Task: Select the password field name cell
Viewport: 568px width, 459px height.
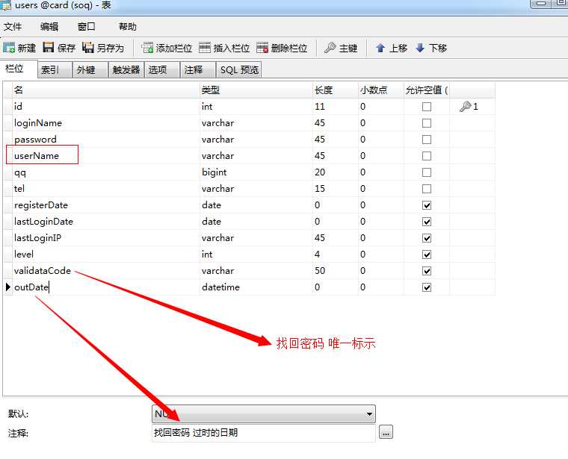Action: point(106,140)
